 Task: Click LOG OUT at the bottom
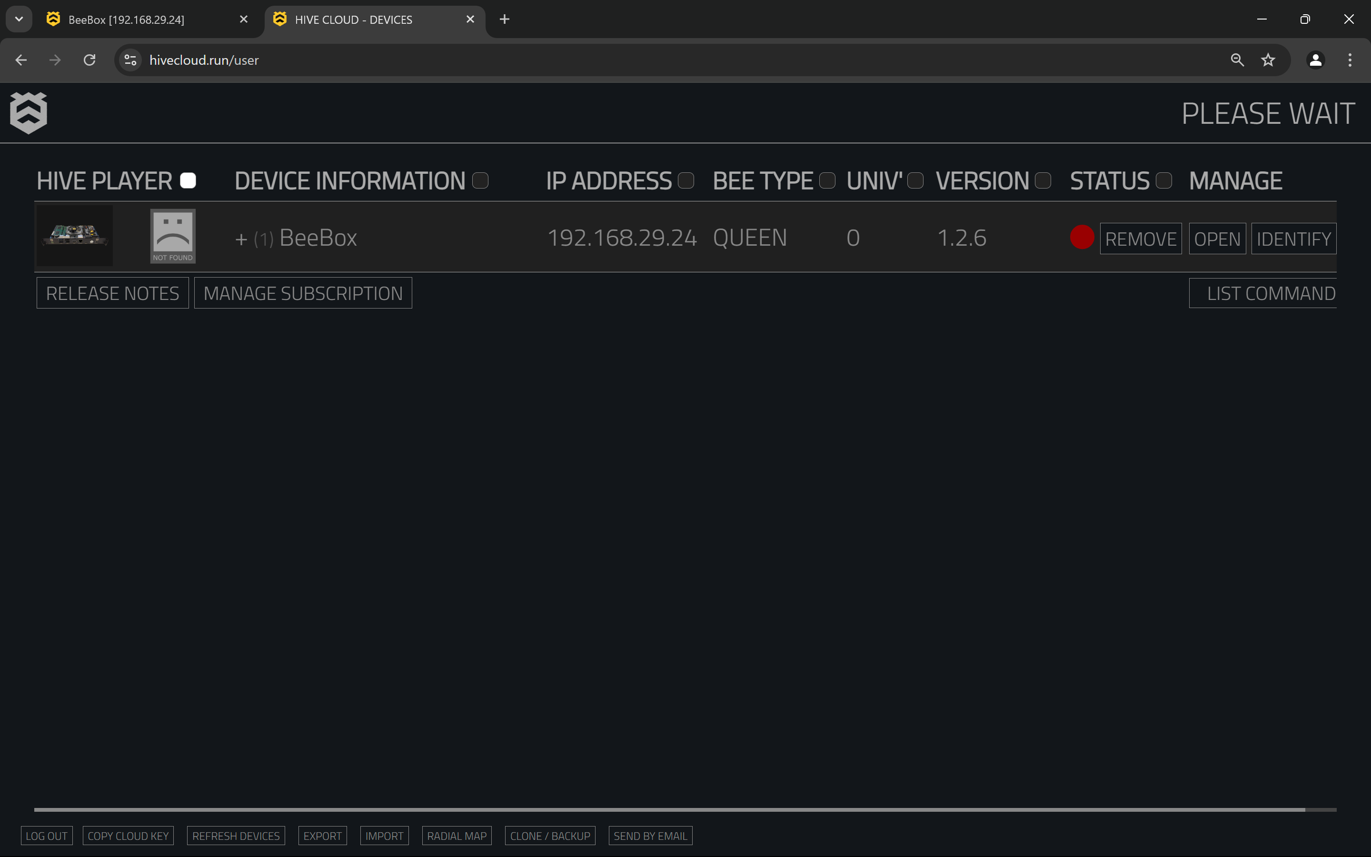click(x=47, y=836)
